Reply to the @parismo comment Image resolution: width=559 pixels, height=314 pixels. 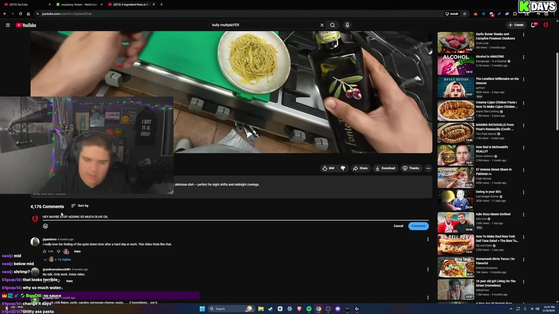tap(77, 251)
